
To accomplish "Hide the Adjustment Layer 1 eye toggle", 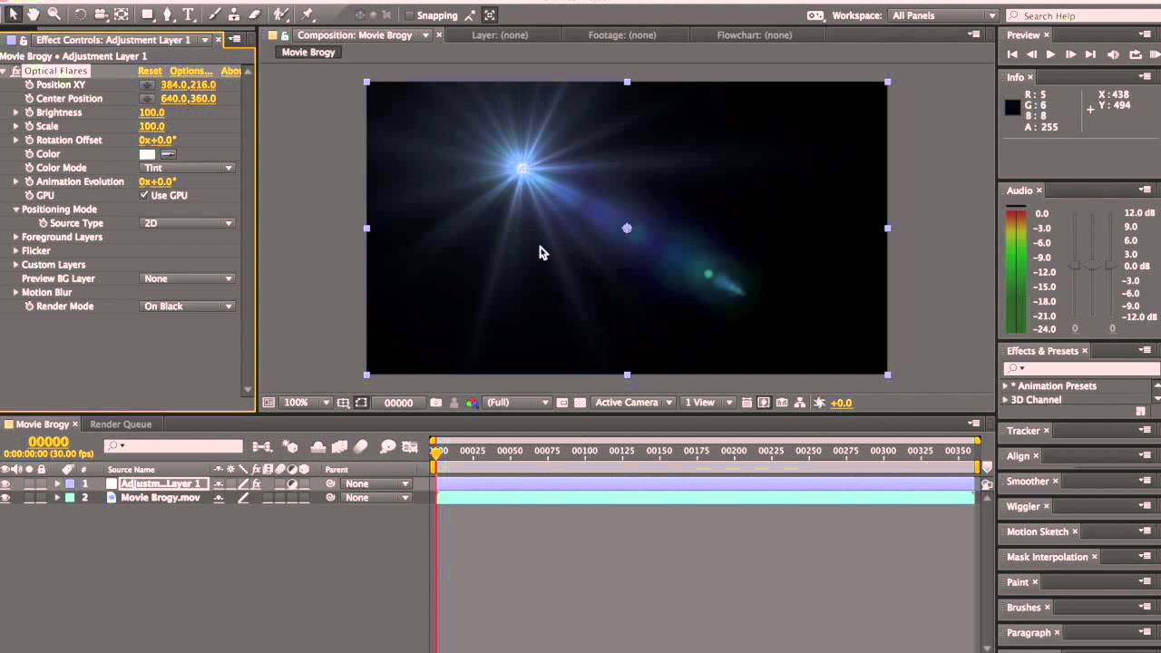I will 5,484.
